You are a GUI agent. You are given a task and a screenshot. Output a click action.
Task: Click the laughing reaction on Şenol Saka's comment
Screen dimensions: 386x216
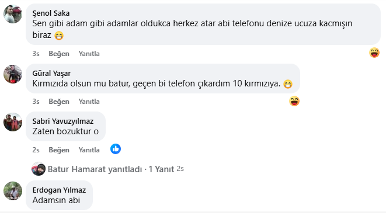pyautogui.click(x=374, y=53)
